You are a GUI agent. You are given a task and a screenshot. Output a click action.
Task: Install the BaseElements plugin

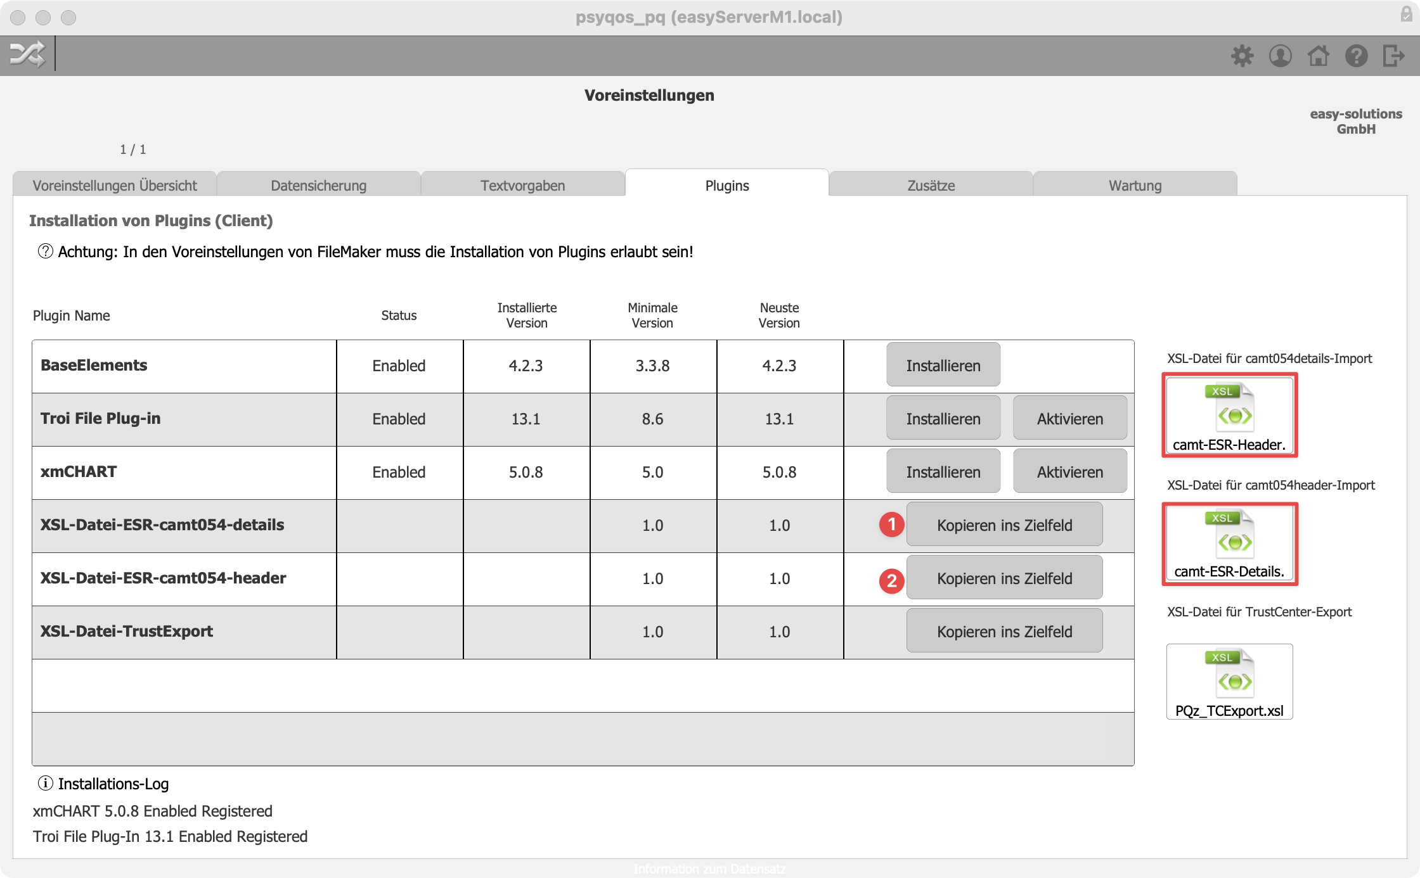(x=943, y=365)
